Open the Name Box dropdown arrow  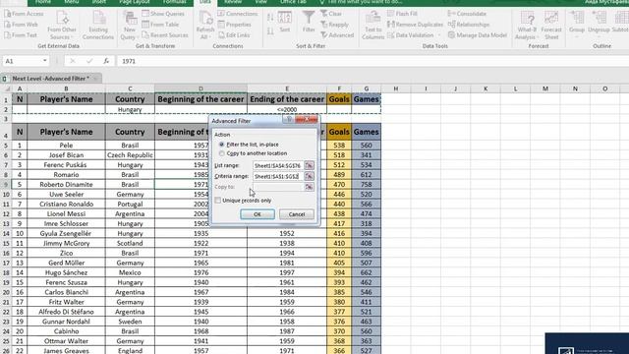[x=45, y=61]
